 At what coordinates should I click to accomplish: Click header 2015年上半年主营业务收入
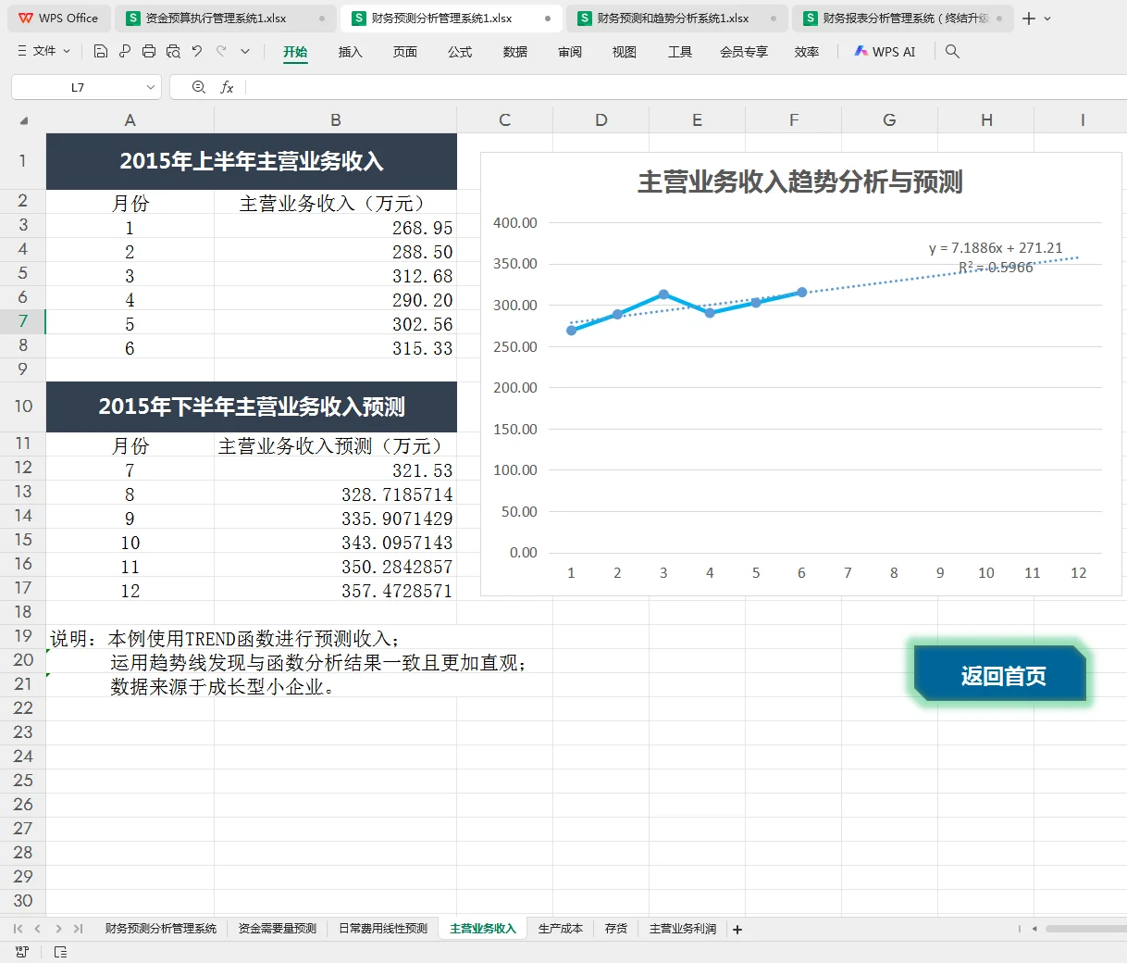tap(252, 161)
